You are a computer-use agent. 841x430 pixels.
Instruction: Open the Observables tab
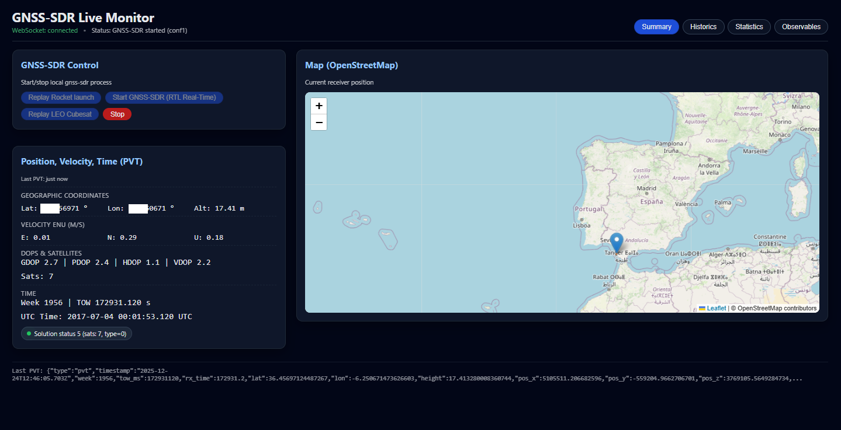(x=801, y=27)
